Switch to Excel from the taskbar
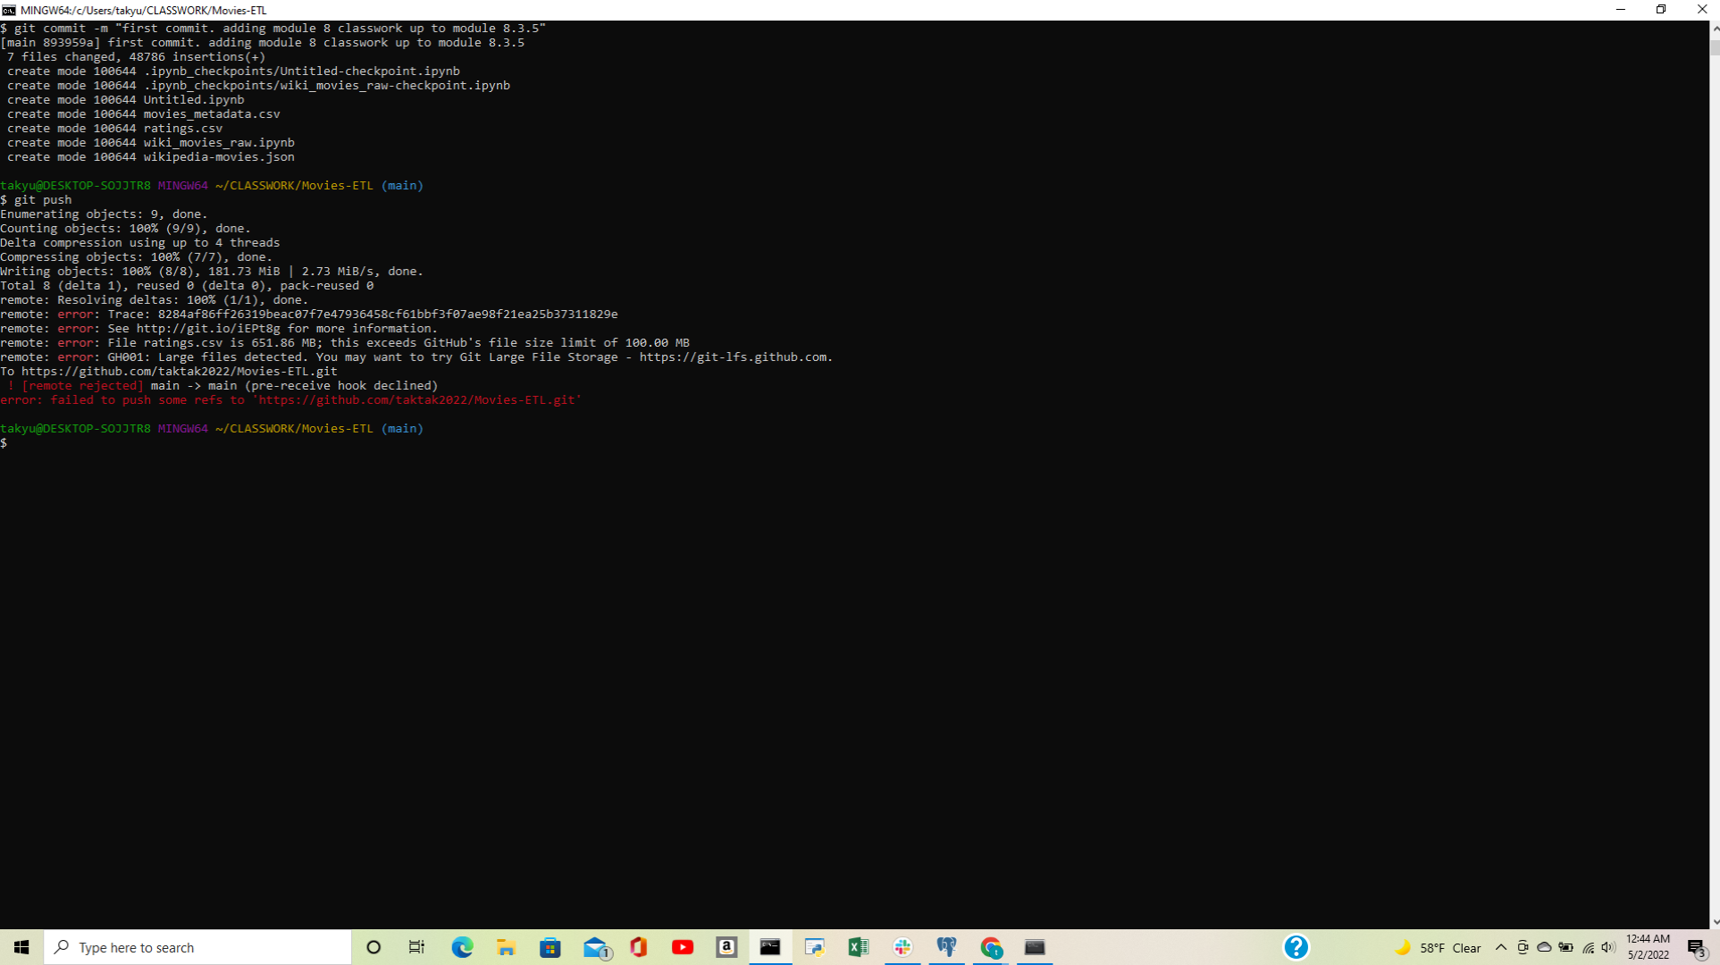Viewport: 1720px width, 965px height. pyautogui.click(x=859, y=947)
